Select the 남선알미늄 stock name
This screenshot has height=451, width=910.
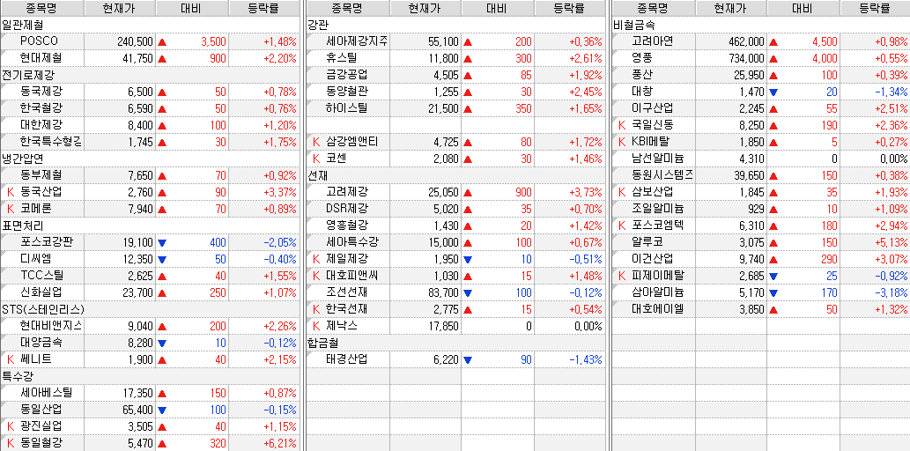(x=657, y=159)
